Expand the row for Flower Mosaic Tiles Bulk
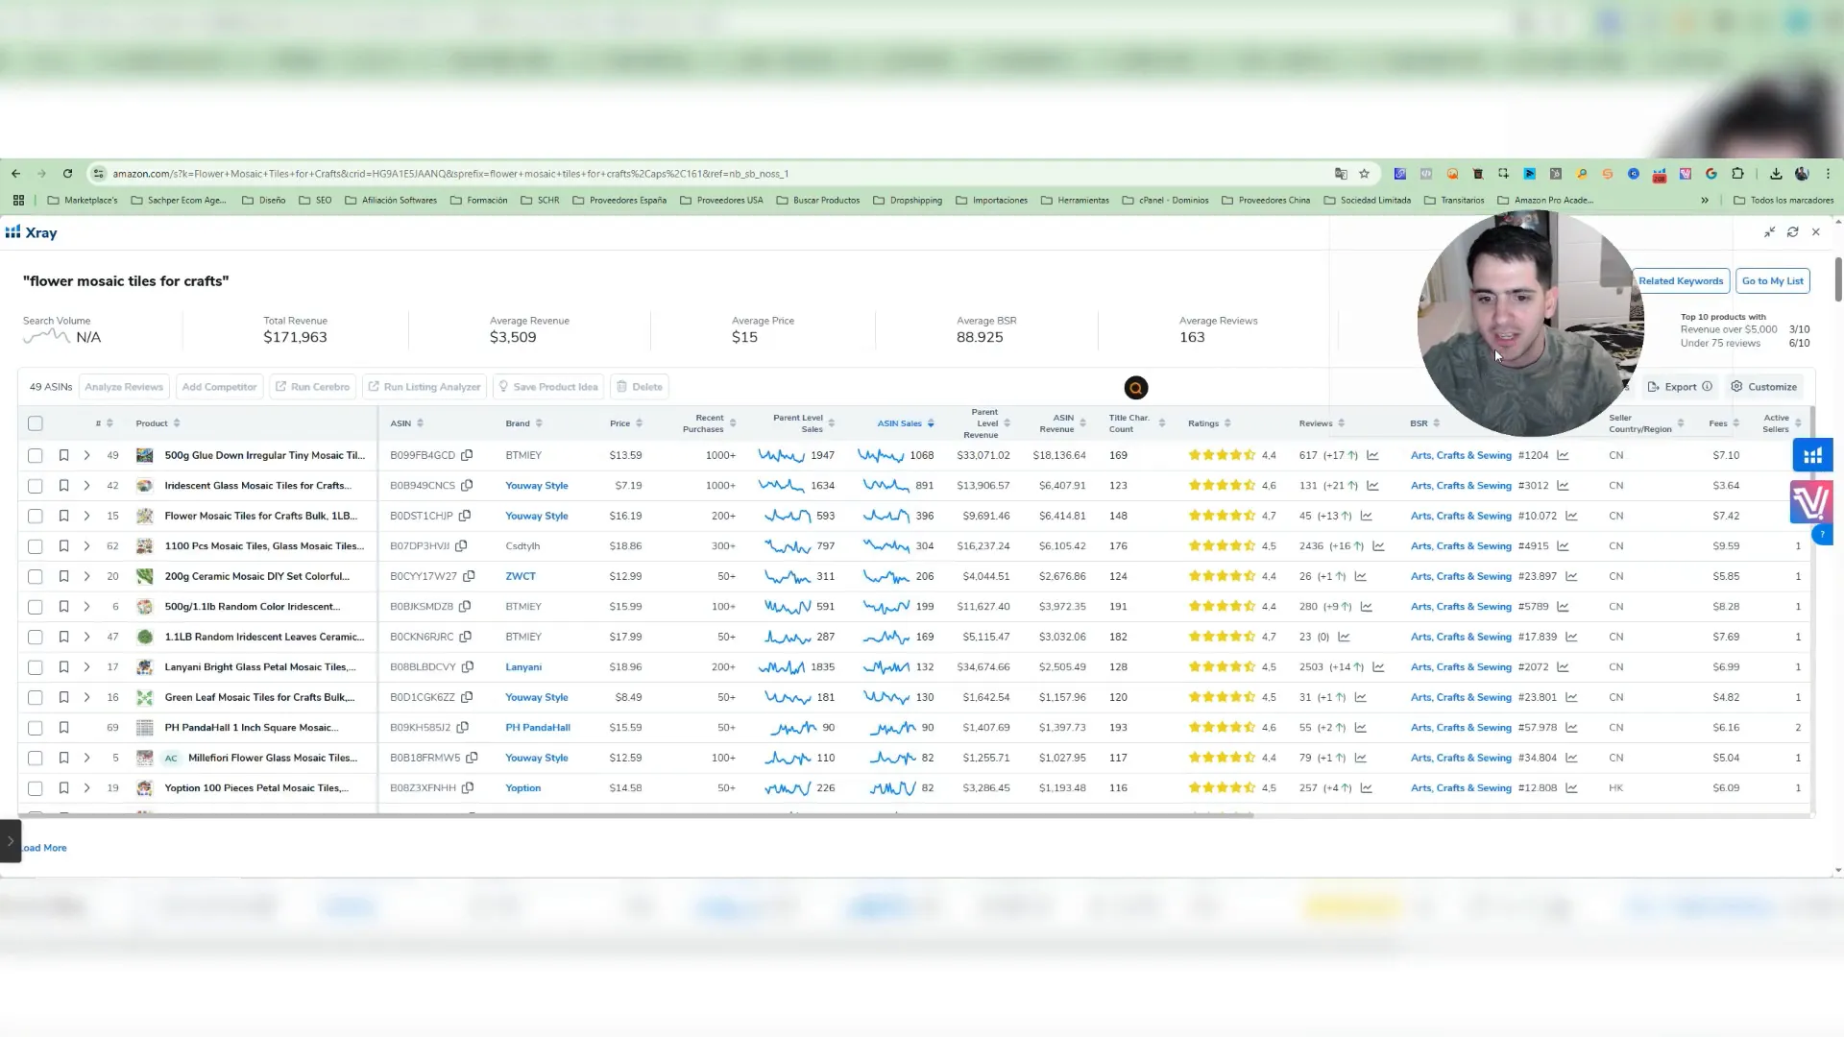Screen dimensions: 1844x1037 click(86, 517)
